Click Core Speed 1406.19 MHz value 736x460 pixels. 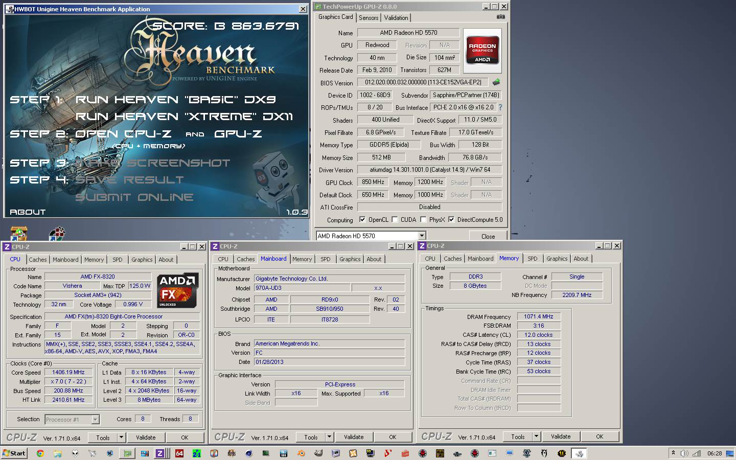[68, 372]
